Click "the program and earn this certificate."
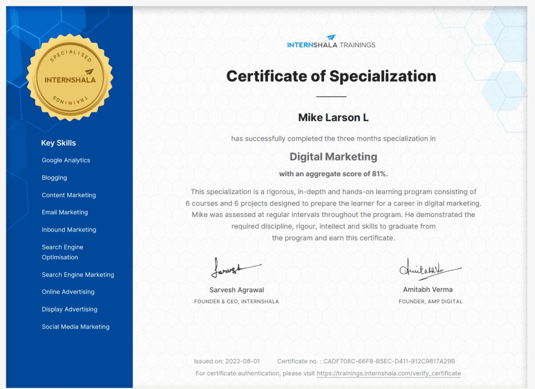The image size is (535, 389). (x=333, y=238)
